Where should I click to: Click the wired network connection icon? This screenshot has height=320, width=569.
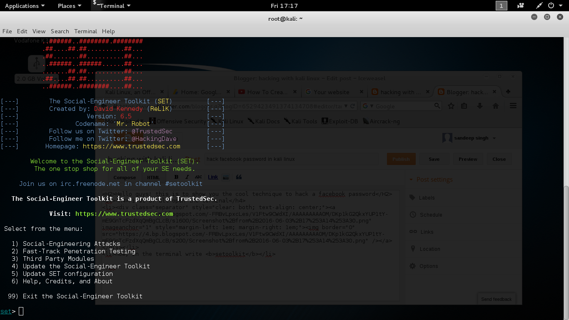(539, 6)
